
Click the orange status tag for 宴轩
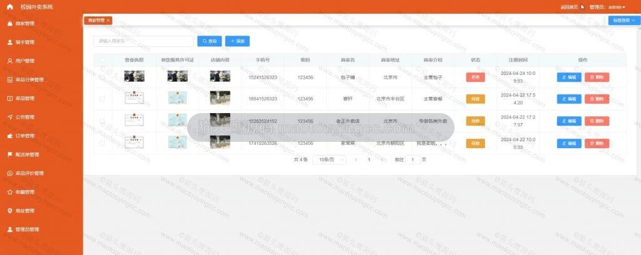476,99
